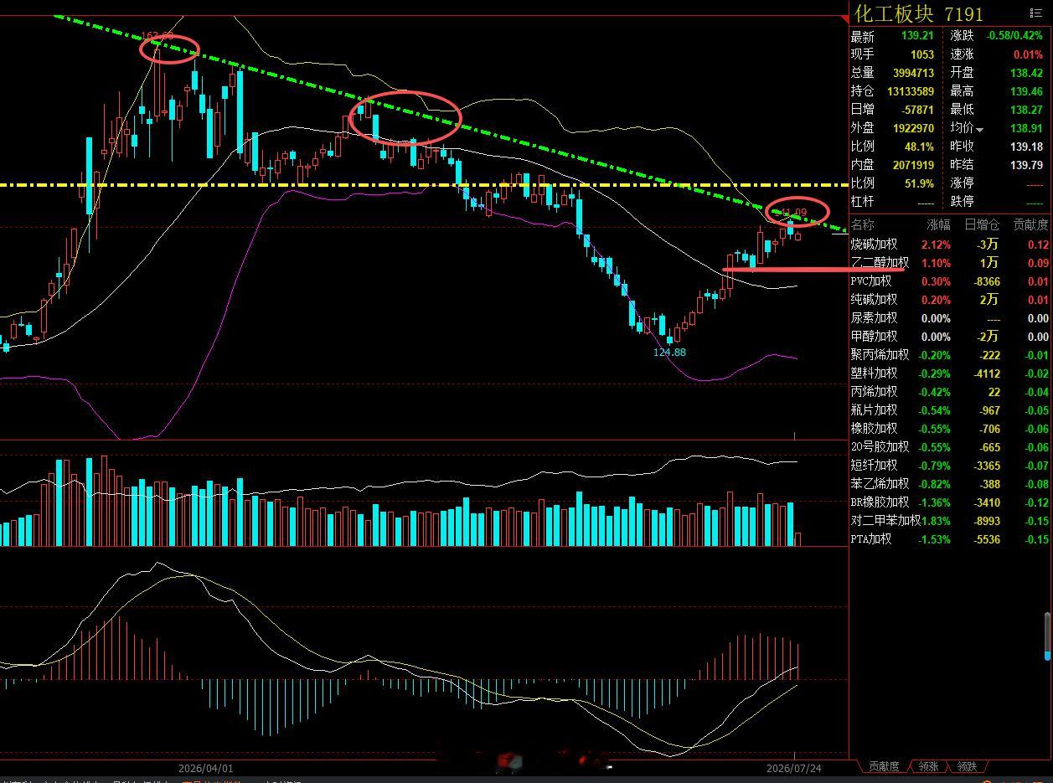The image size is (1053, 783).
Task: Expand the 均价 dropdown arrow
Action: (x=979, y=130)
